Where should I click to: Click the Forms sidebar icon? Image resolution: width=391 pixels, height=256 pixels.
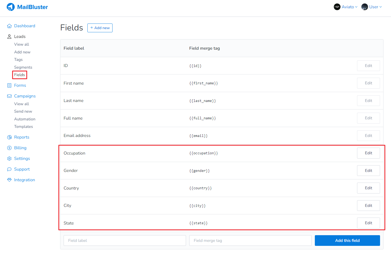(x=9, y=85)
